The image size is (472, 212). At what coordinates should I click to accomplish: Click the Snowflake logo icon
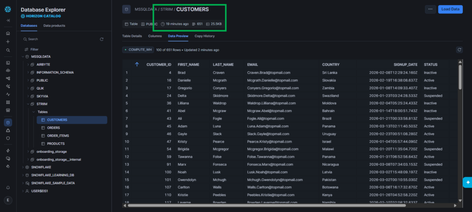click(8, 9)
